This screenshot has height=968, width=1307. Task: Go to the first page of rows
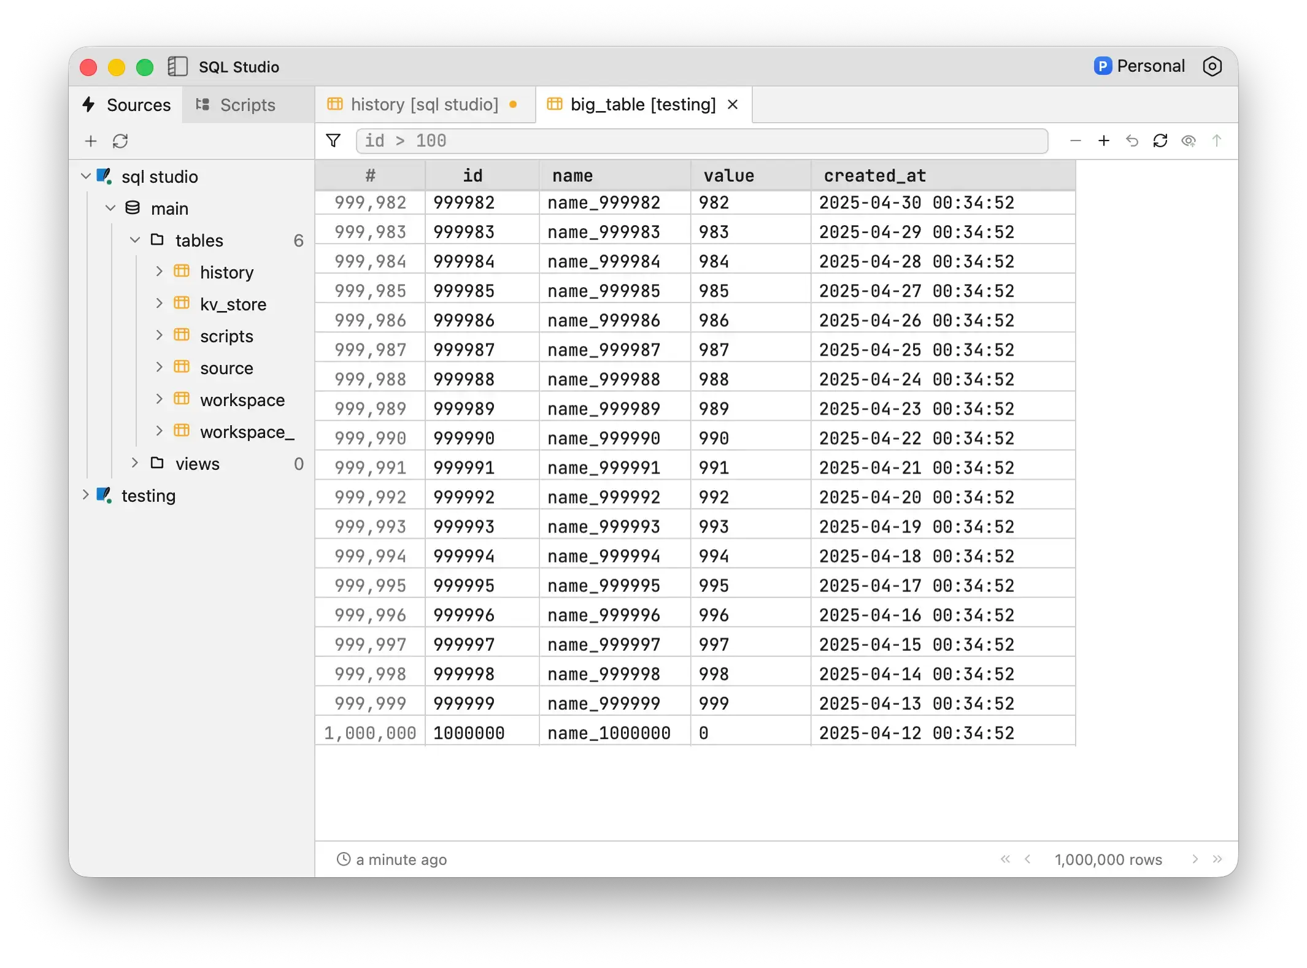(x=1004, y=859)
